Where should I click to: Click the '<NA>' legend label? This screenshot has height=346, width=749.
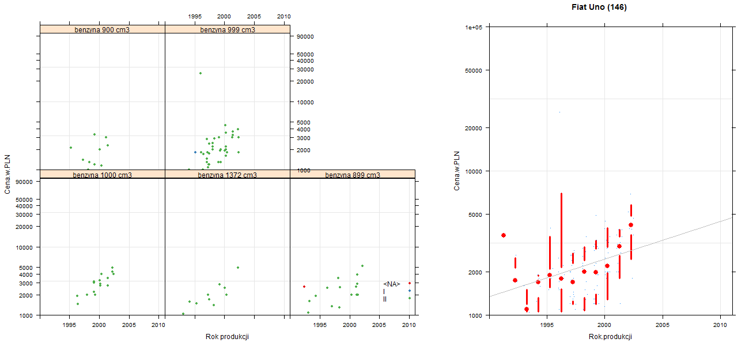pos(392,284)
